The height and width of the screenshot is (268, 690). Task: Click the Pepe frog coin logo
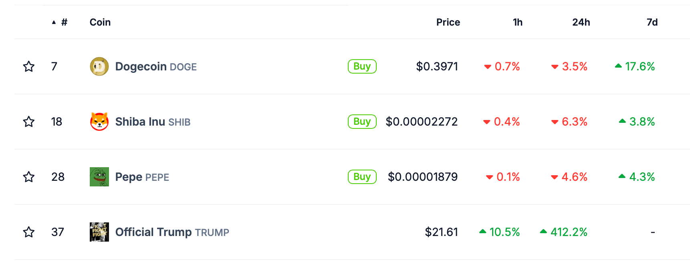[99, 176]
